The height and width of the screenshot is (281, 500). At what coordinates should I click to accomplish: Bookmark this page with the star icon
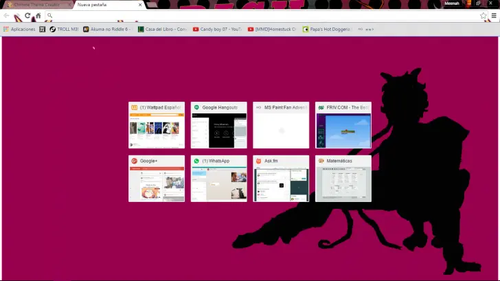click(484, 15)
